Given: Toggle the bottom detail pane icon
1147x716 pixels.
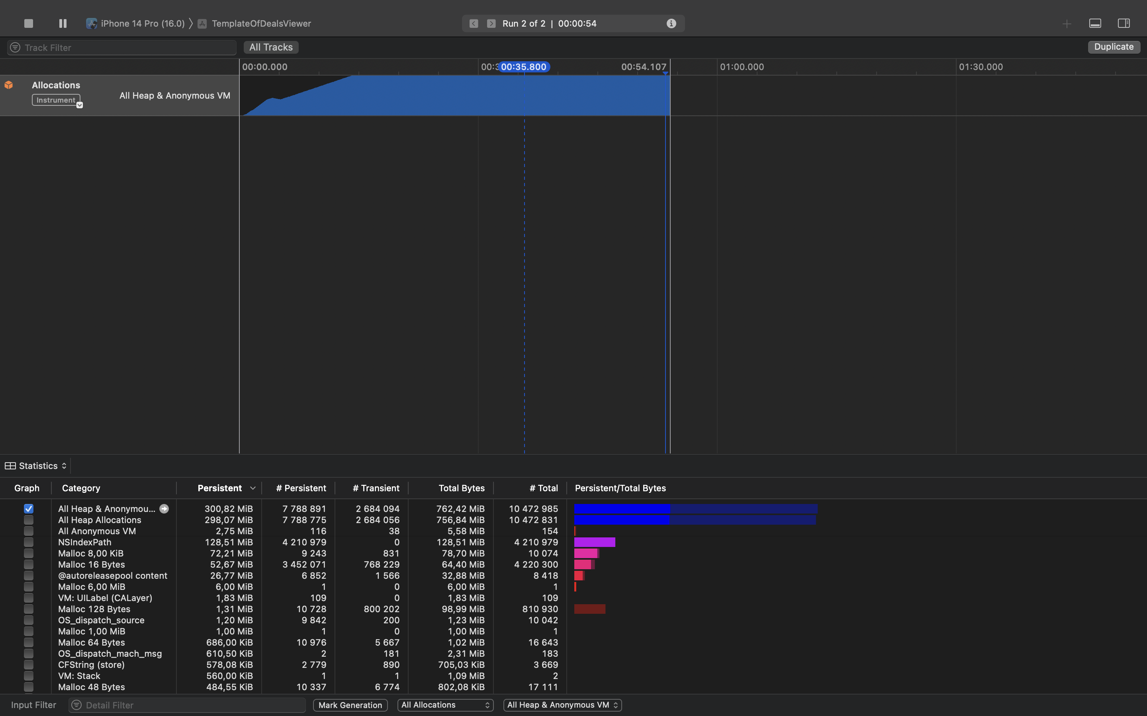Looking at the screenshot, I should click(1095, 23).
